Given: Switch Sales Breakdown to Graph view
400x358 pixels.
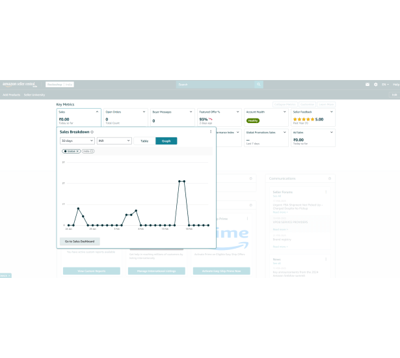Looking at the screenshot, I should [x=166, y=141].
